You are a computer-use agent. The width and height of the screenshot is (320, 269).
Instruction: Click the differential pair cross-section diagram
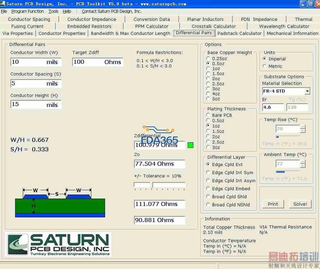pos(60,203)
